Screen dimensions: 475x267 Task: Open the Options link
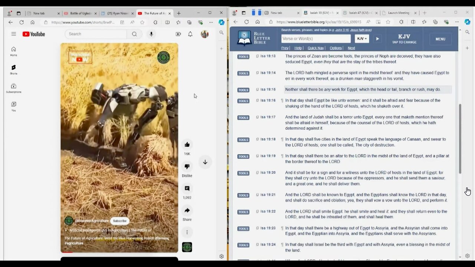coord(335,48)
